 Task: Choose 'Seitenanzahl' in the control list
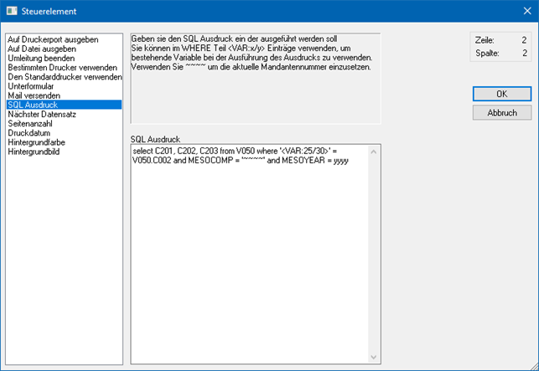(x=31, y=123)
